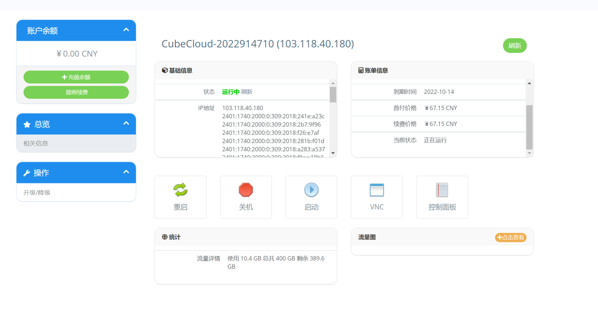Click the 基础信息 panel scrollbar thumb

[x=333, y=94]
